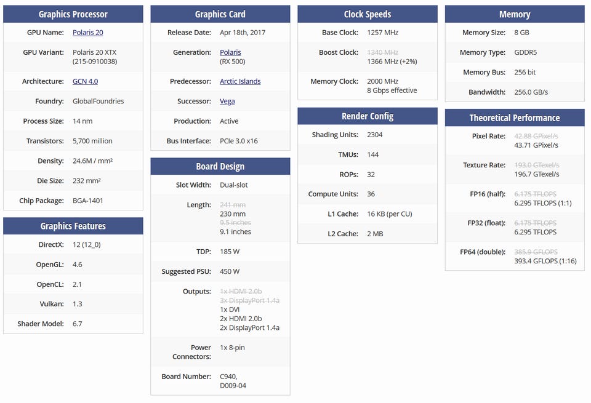The width and height of the screenshot is (591, 403).
Task: Click the '144' TMUs value
Action: [373, 155]
